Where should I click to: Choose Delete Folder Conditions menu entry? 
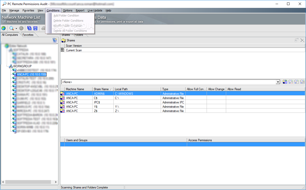pos(68,21)
